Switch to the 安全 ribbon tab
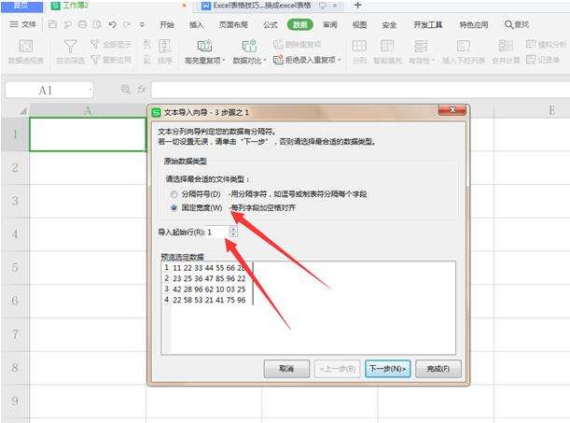570x423 pixels. 389,24
